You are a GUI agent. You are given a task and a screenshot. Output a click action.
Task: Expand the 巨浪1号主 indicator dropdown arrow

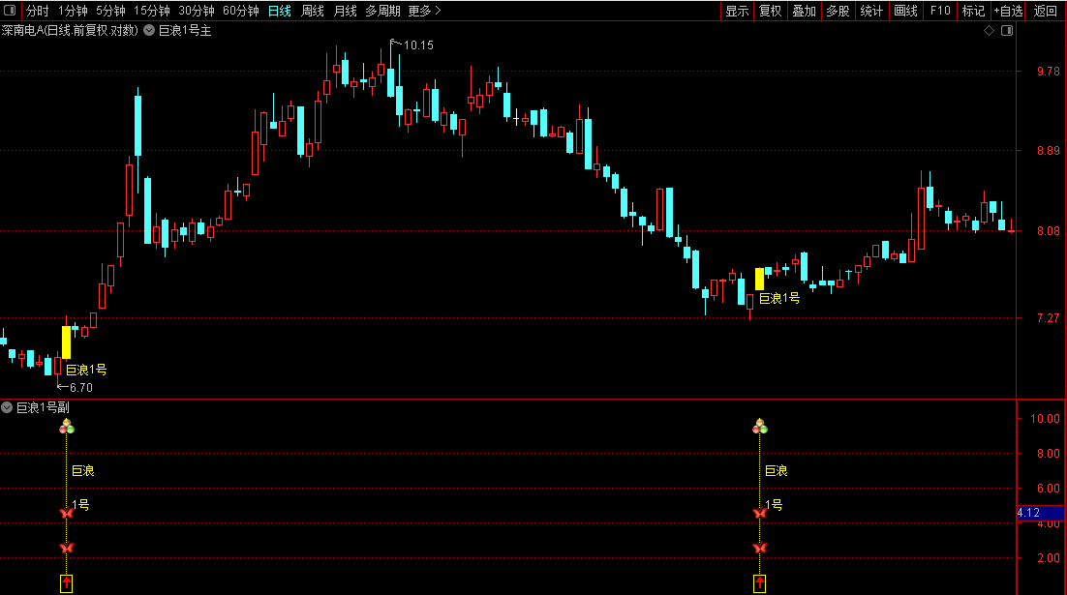point(149,31)
